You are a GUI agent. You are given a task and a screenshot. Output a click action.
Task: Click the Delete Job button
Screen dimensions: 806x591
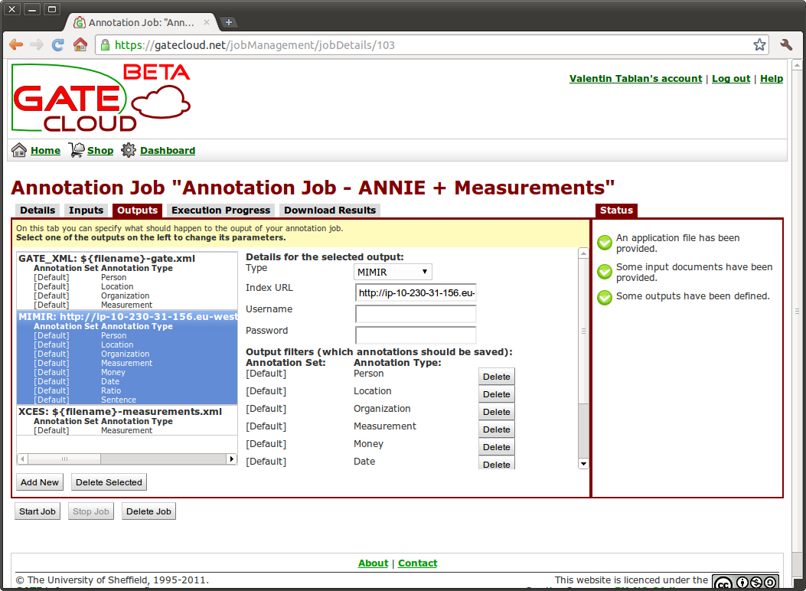(148, 511)
